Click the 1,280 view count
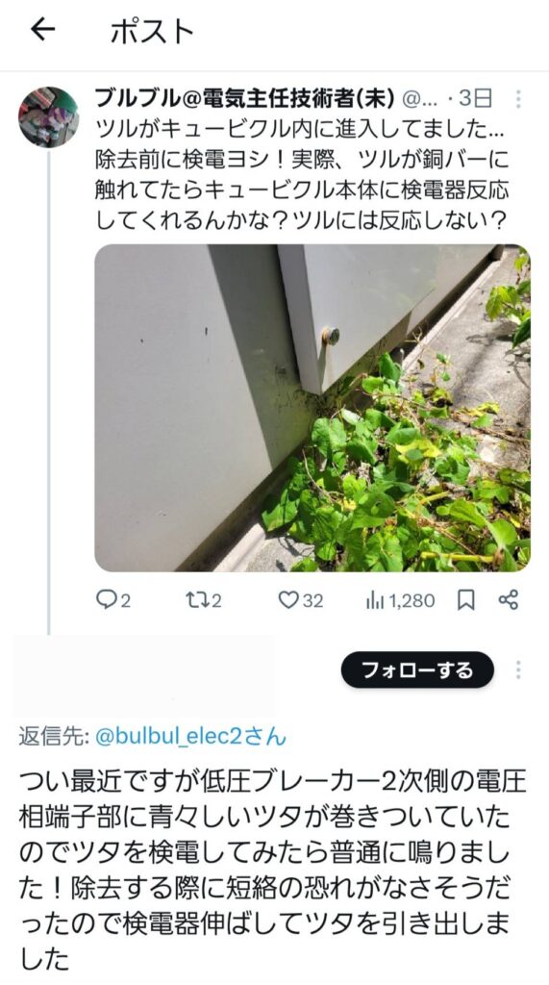This screenshot has width=549, height=985. pos(412,601)
